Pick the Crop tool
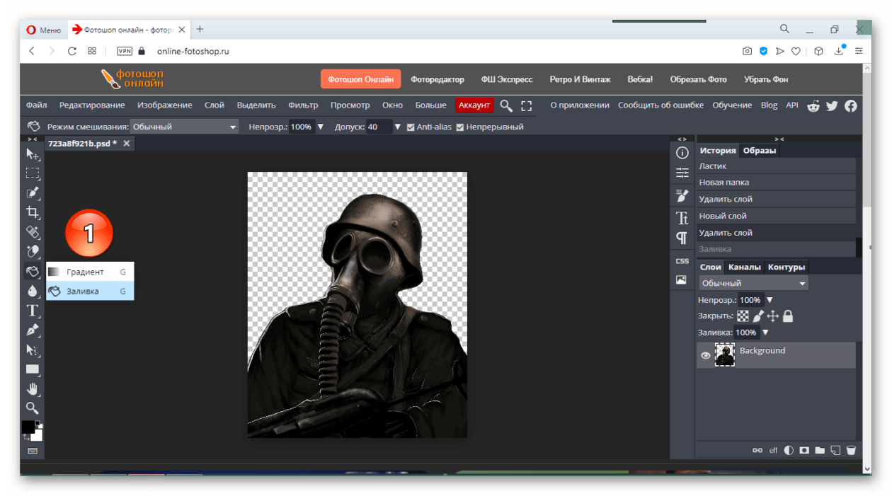This screenshot has height=496, width=892. 33,212
